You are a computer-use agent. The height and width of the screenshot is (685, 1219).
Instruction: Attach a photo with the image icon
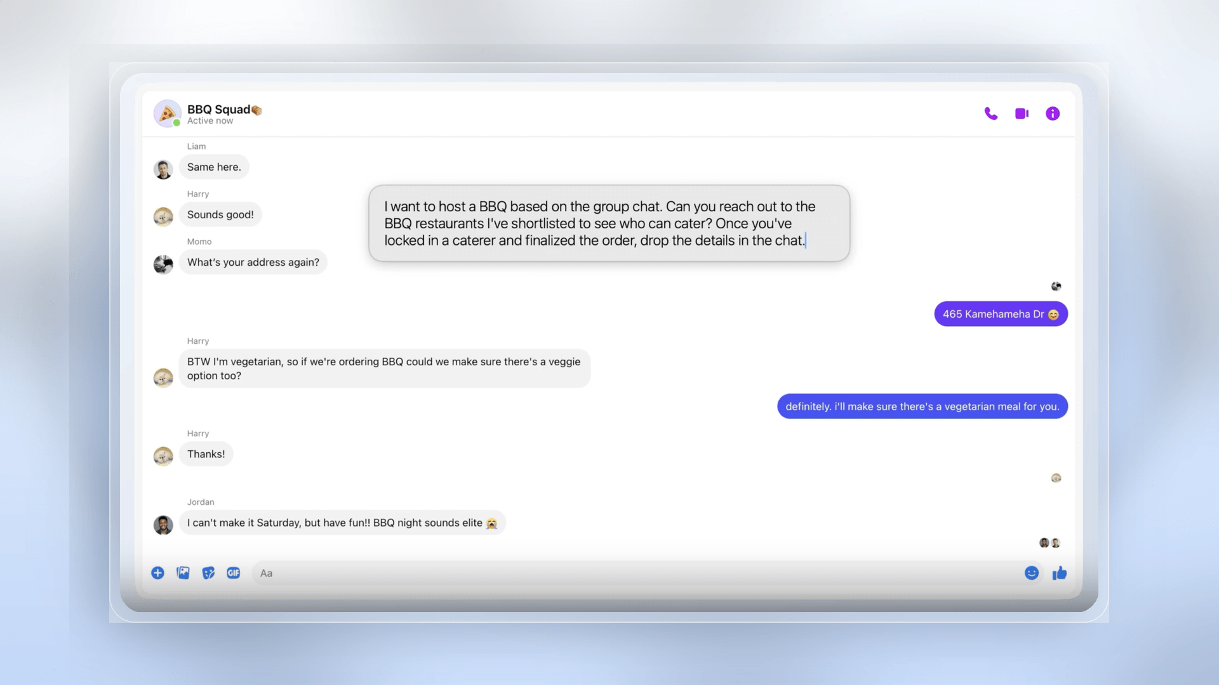pyautogui.click(x=183, y=573)
